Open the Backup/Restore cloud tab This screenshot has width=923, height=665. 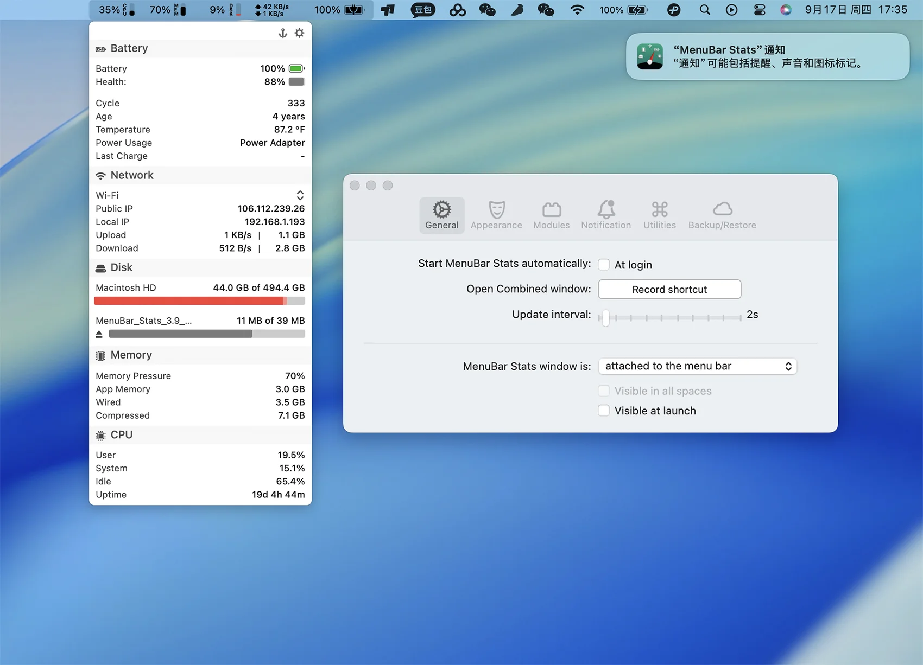pos(722,215)
